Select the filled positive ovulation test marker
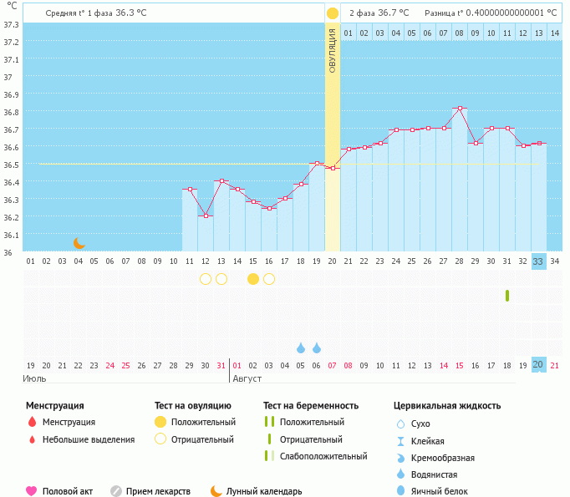570x497 pixels. [x=253, y=279]
